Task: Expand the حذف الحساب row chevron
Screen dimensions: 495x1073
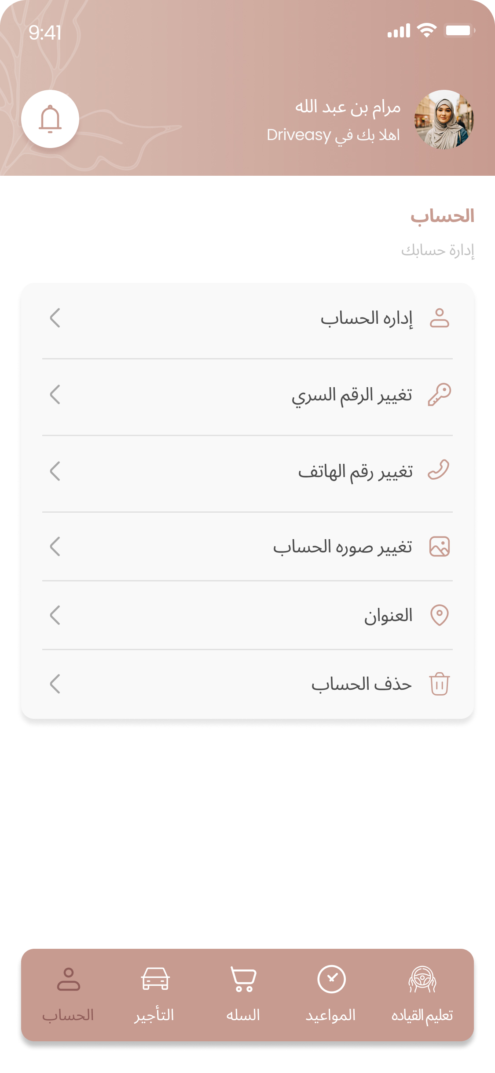Action: pos(55,684)
